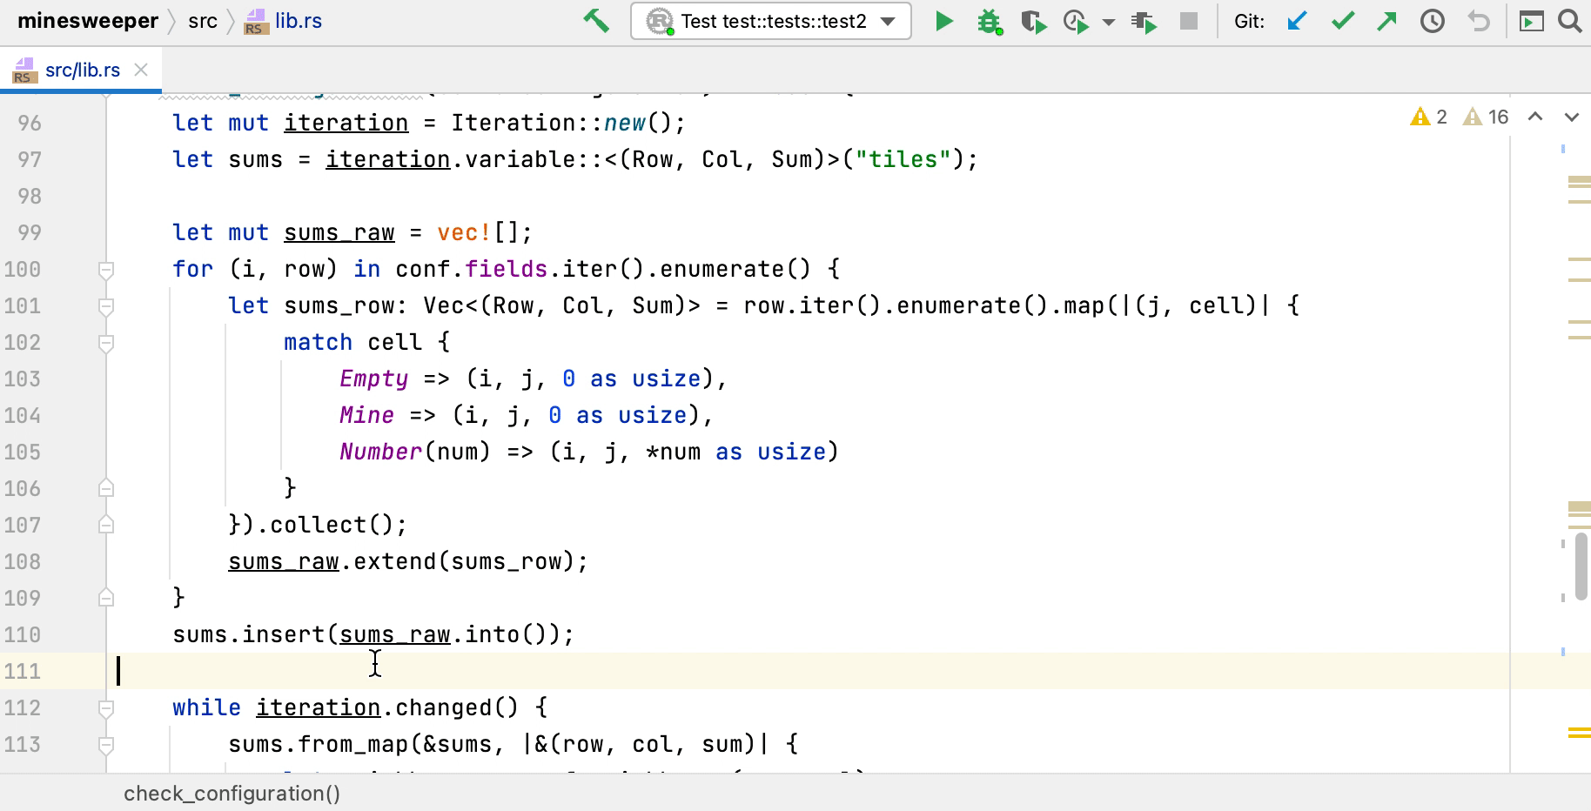
Task: Click the src breadcrumb folder
Action: [203, 21]
